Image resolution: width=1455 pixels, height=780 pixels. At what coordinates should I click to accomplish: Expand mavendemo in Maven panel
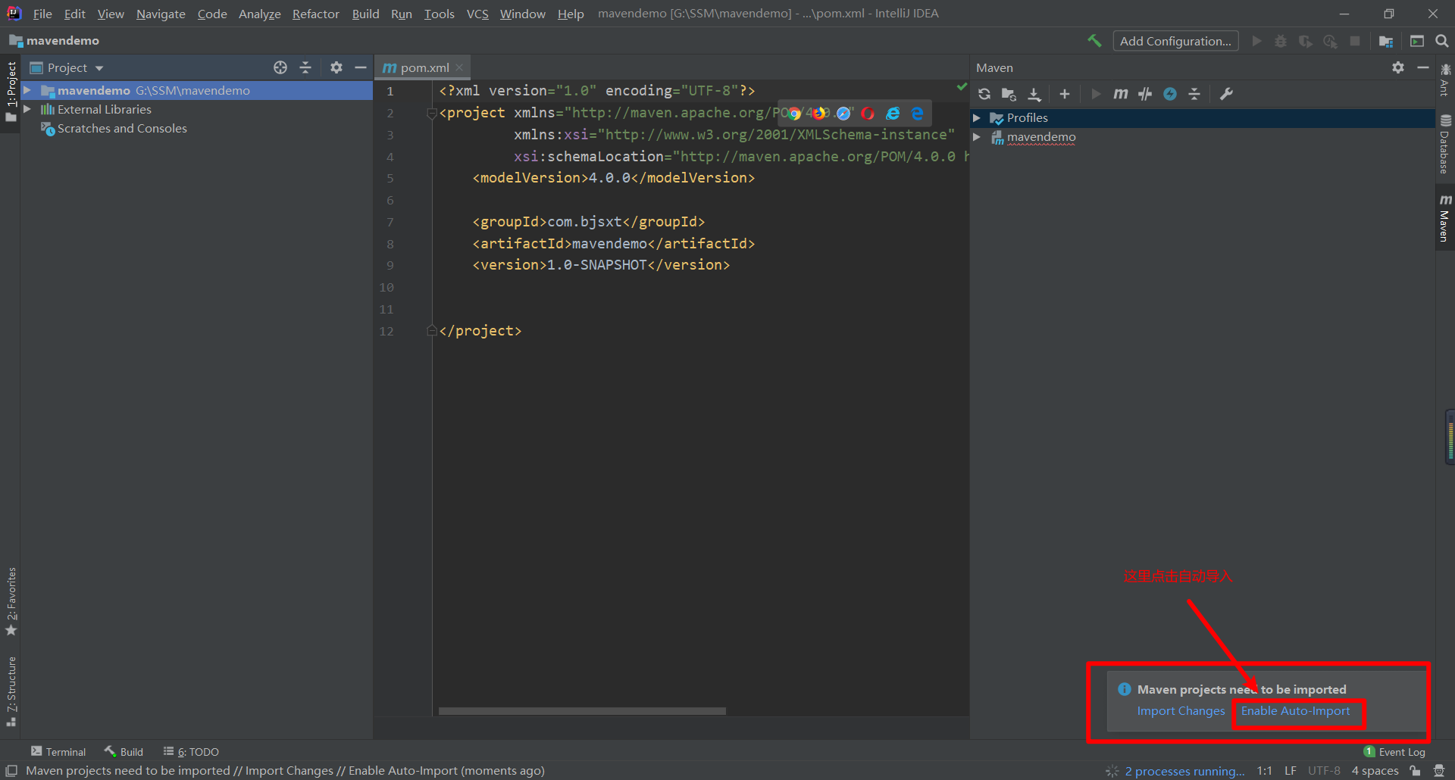[977, 137]
